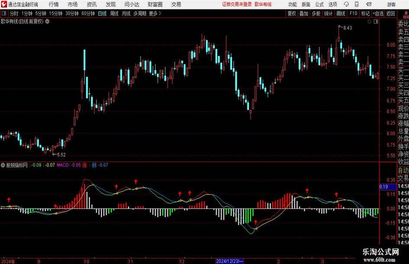Switch to the 月线 monthly tab
409x264 pixels.
click(x=126, y=13)
